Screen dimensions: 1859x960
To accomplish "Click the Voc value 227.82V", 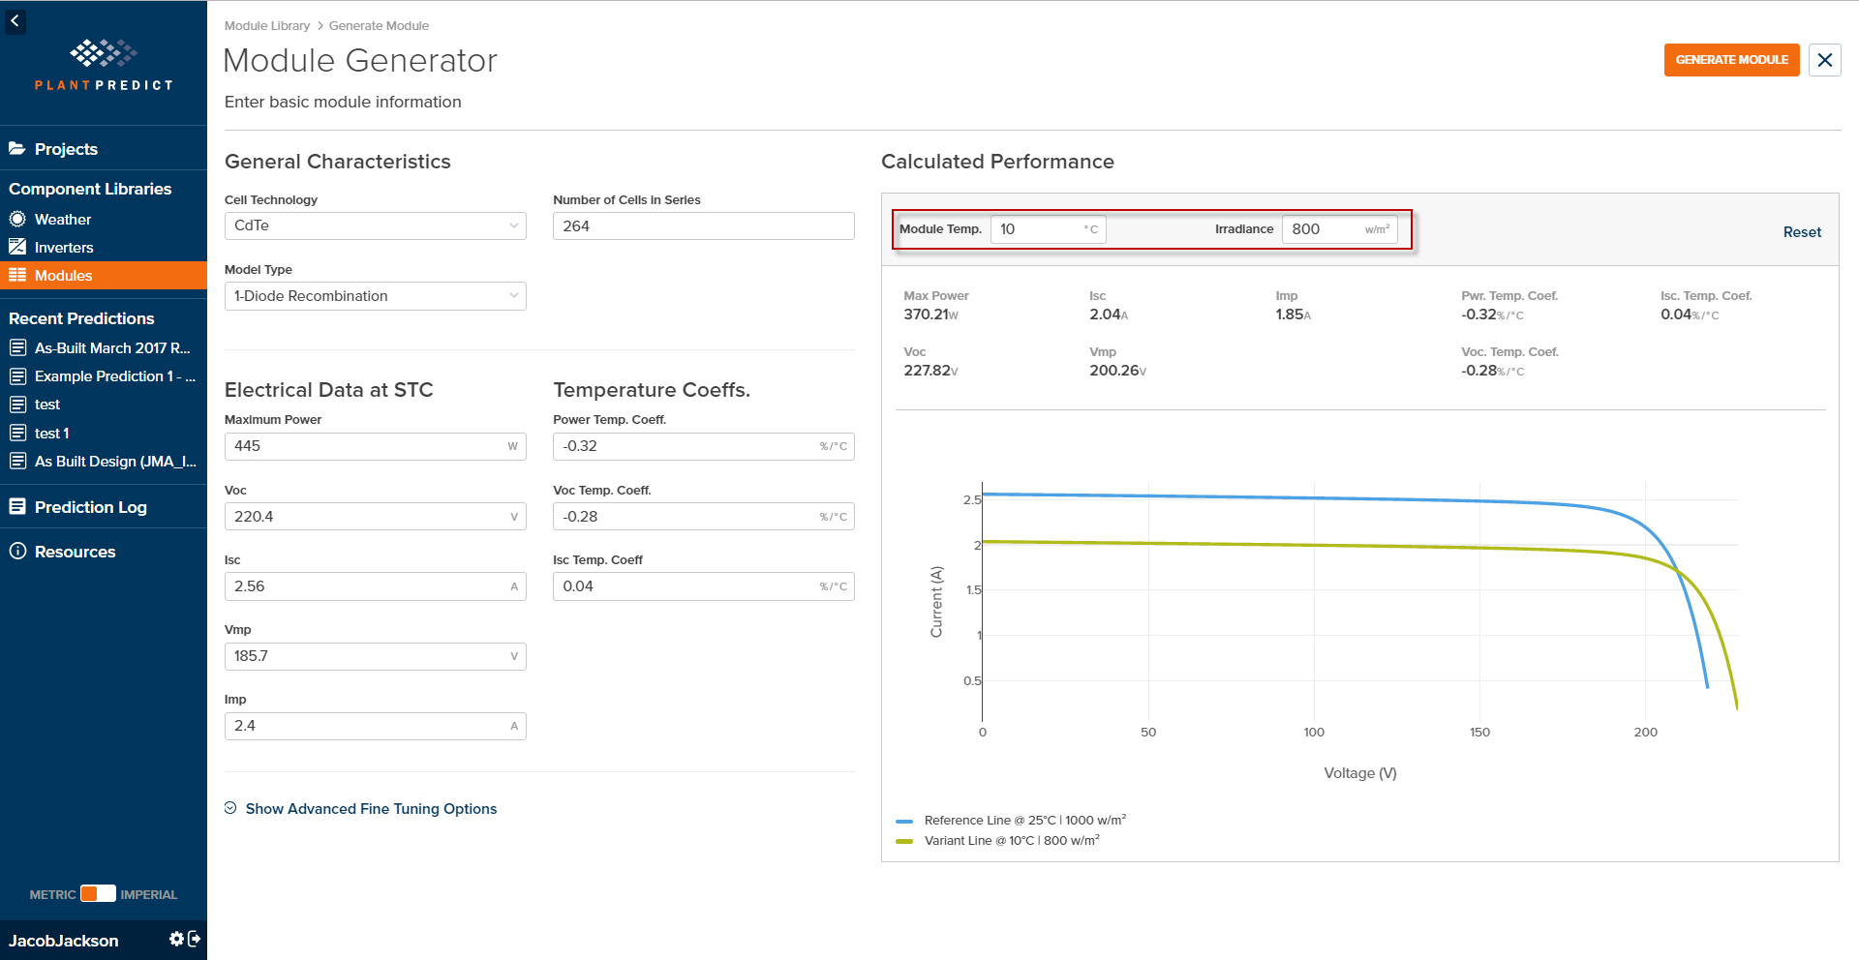I will point(930,371).
